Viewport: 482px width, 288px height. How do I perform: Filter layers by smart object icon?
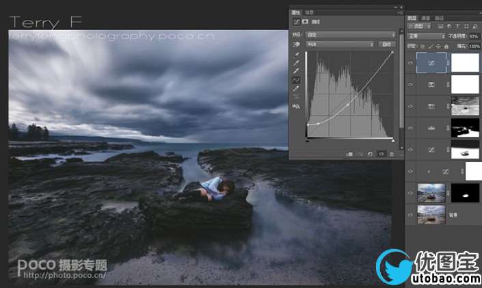[x=474, y=26]
